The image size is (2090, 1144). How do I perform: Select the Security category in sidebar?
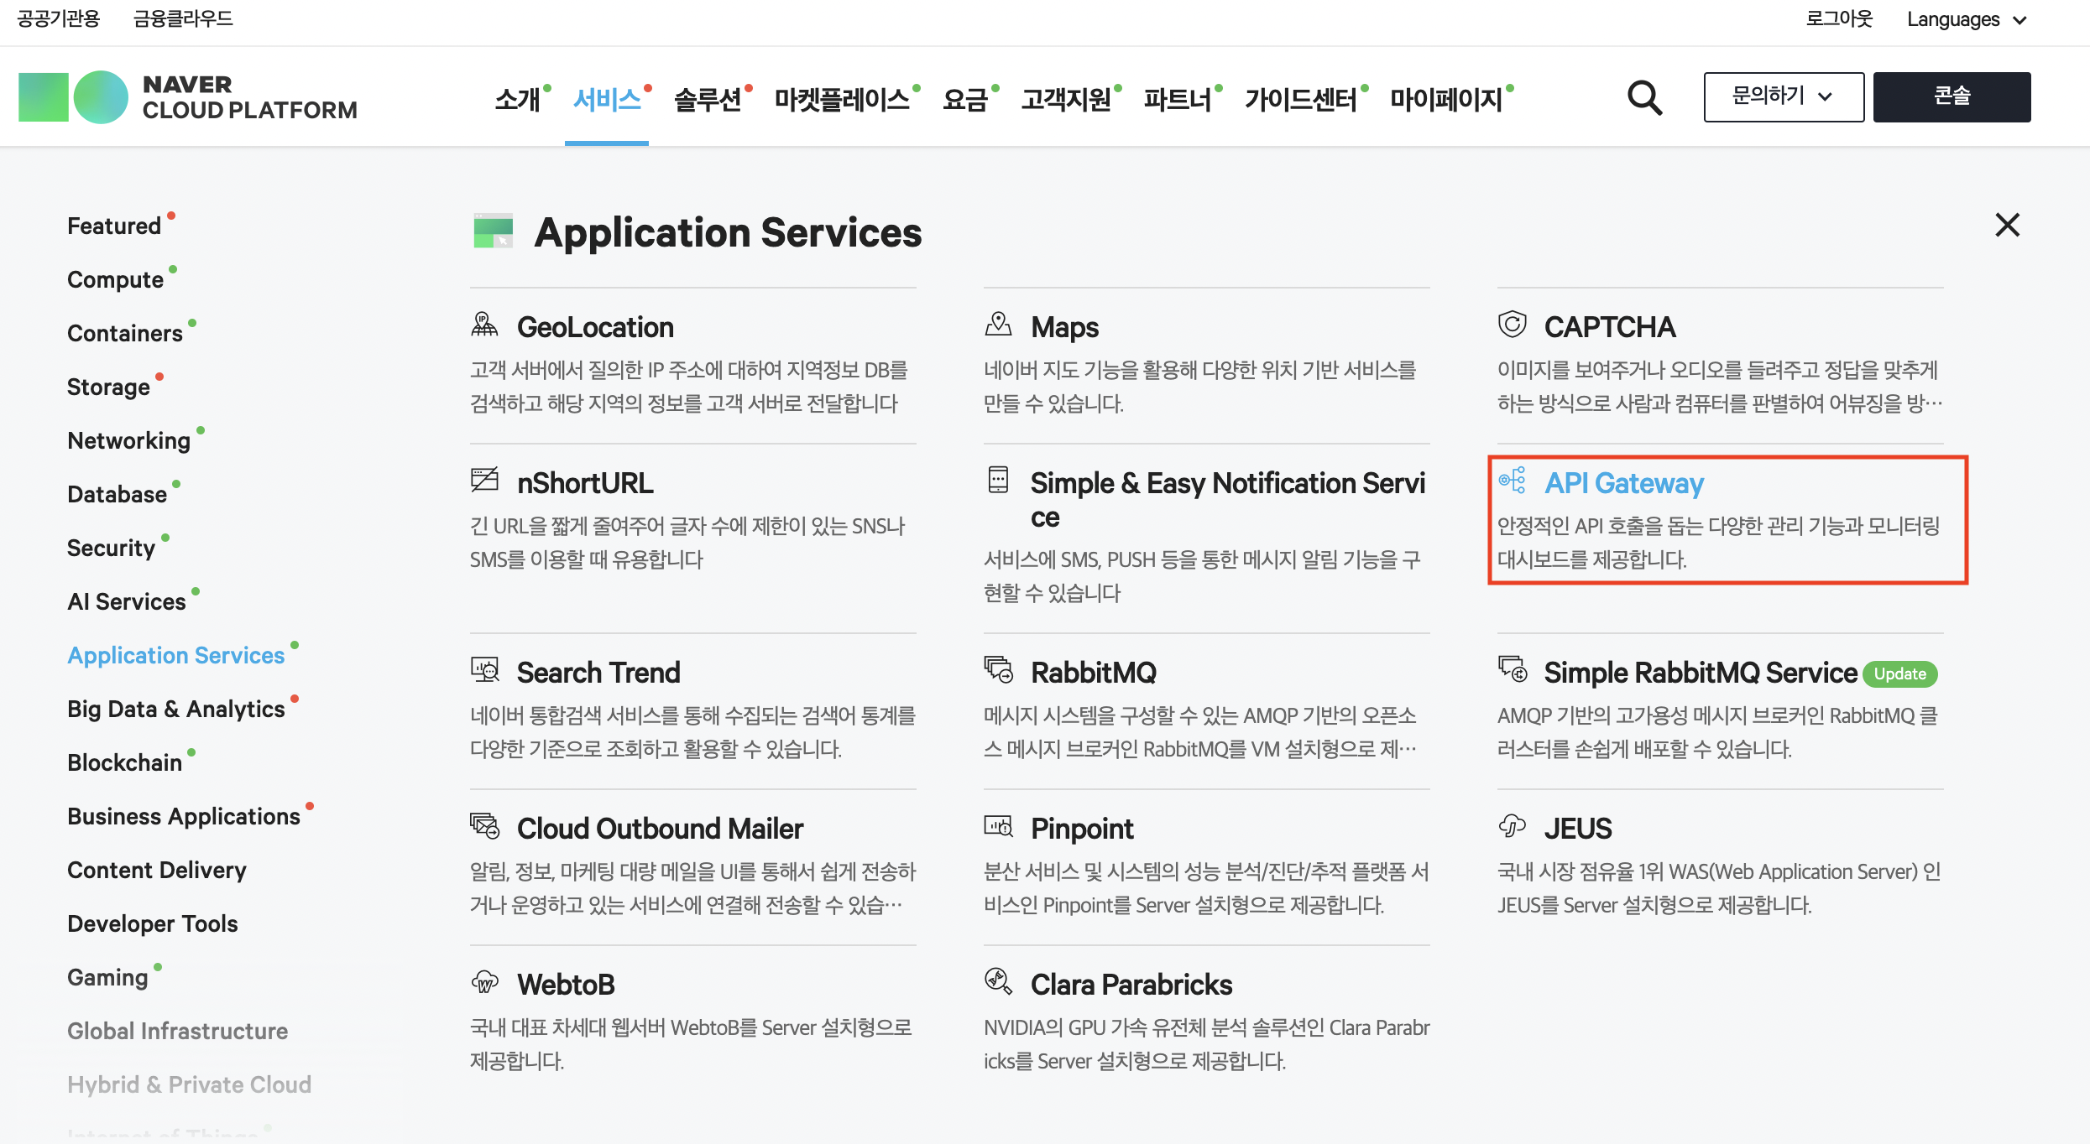tap(111, 548)
